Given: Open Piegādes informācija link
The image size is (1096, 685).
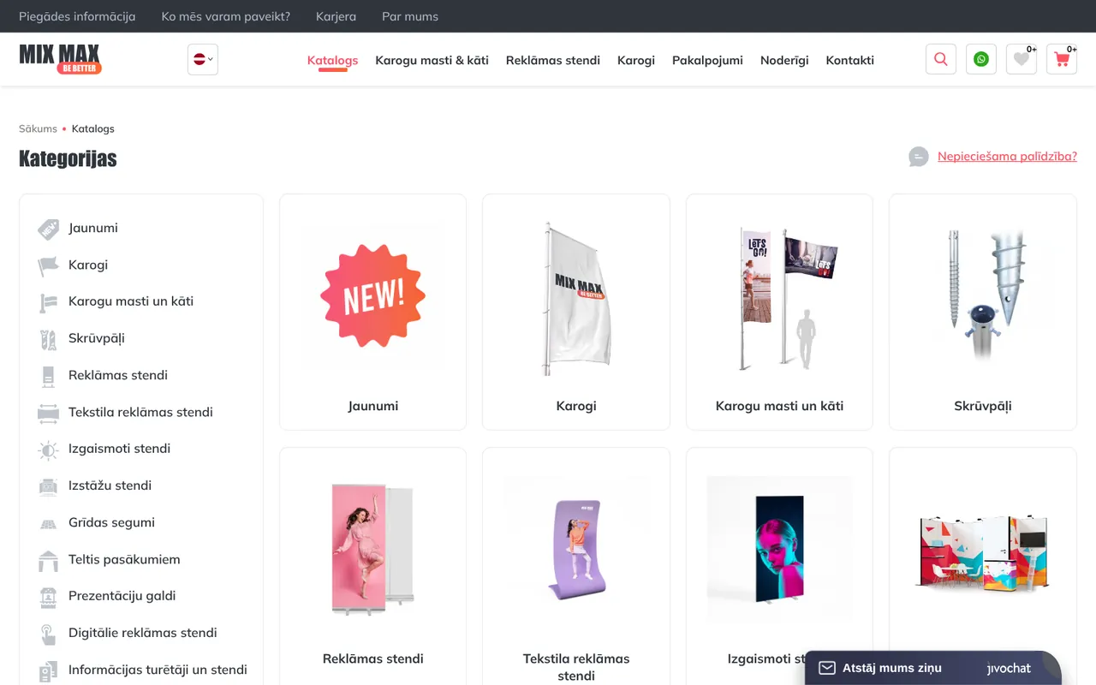Looking at the screenshot, I should 77,16.
